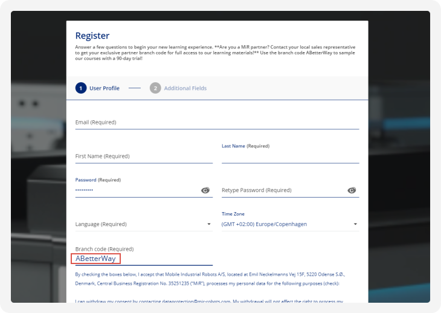Click the line with Central Business Registration No.
The width and height of the screenshot is (441, 313).
[x=207, y=283]
